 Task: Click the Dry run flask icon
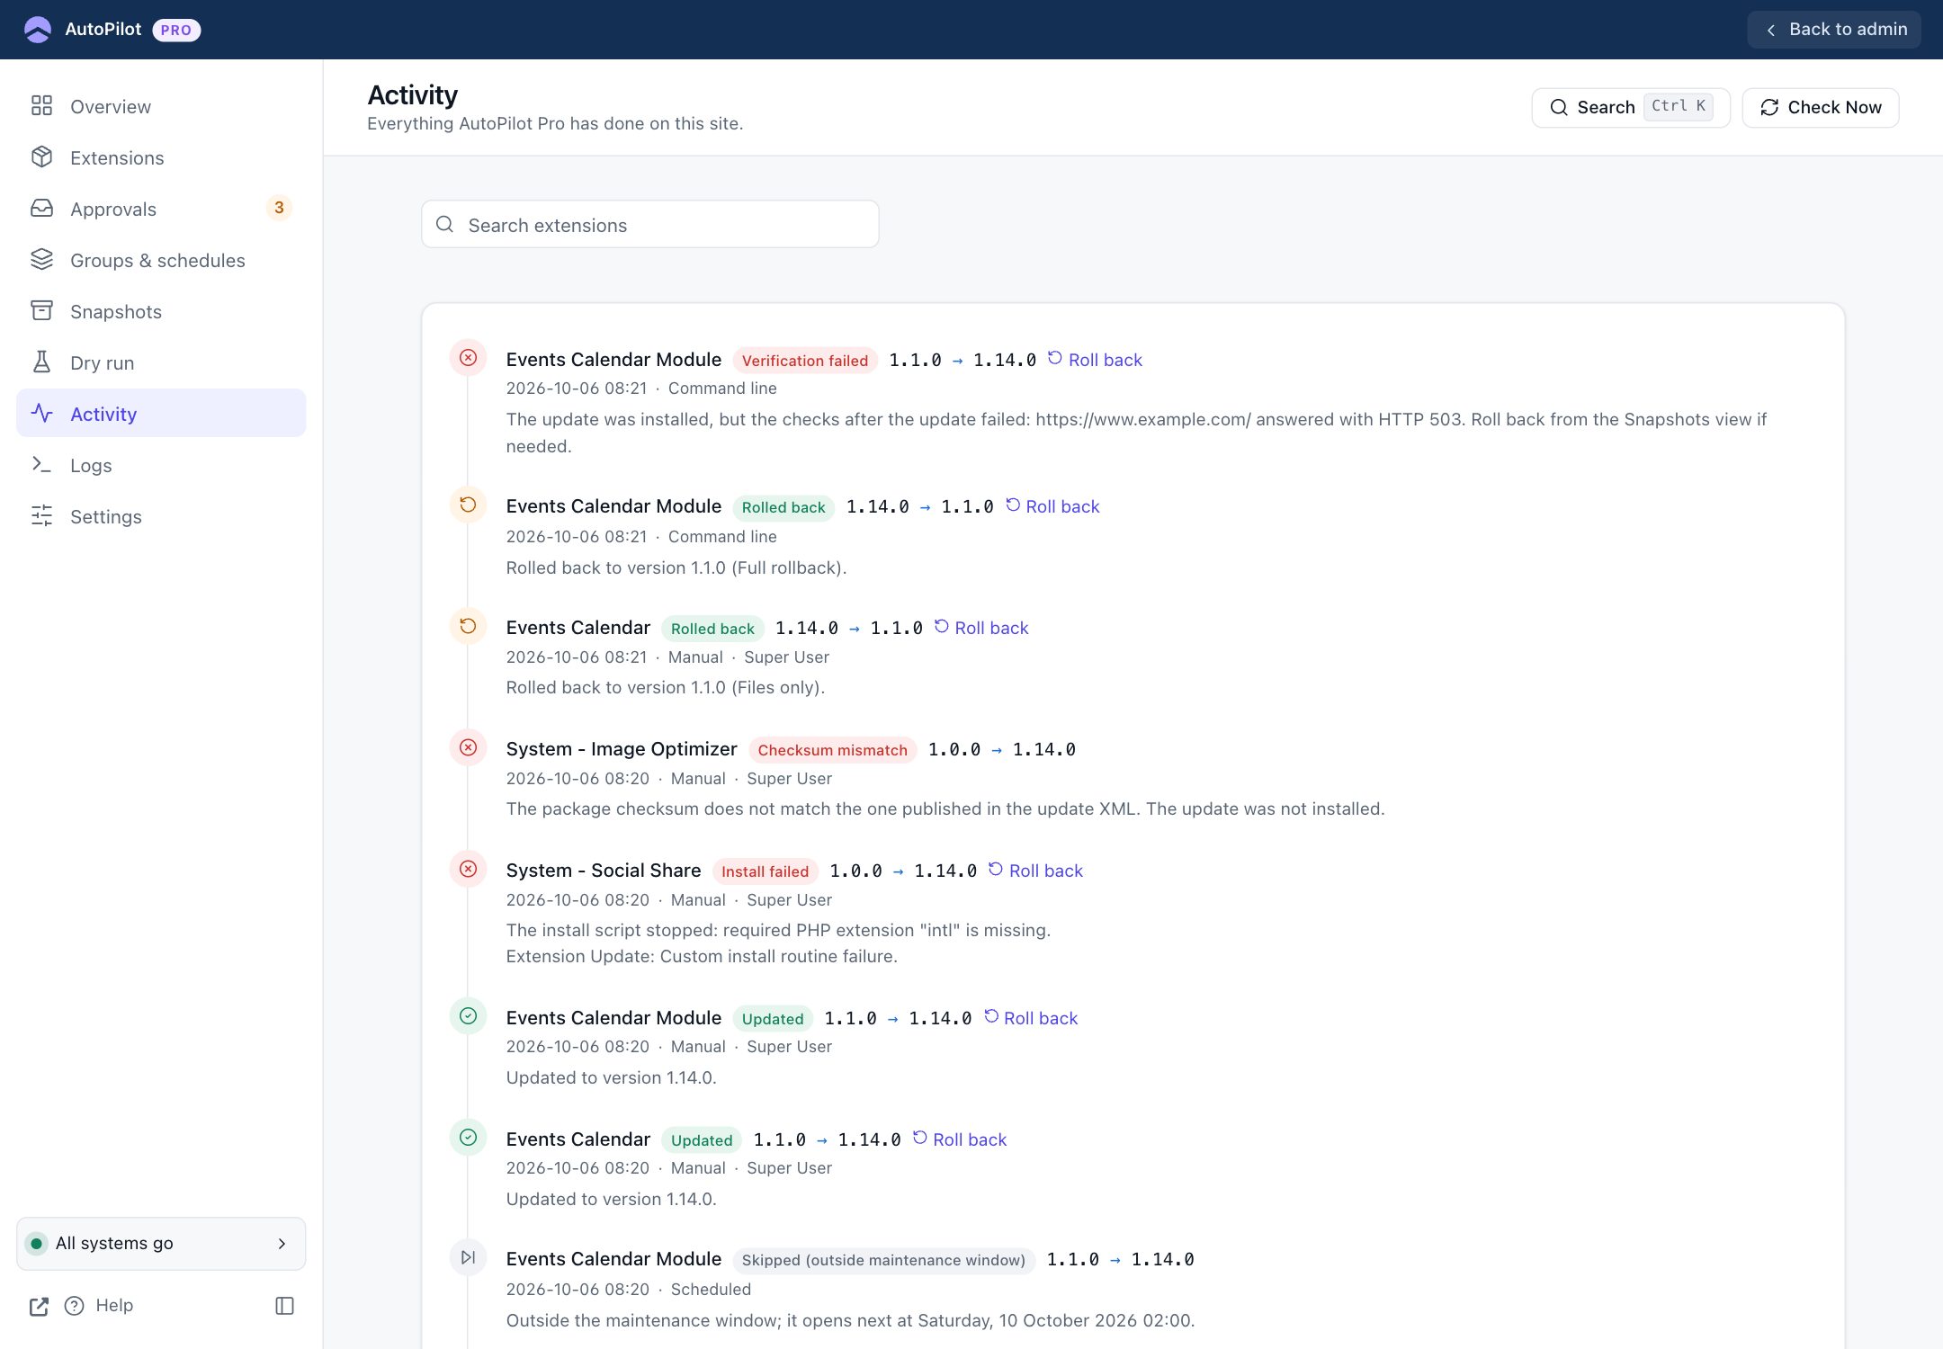click(x=41, y=362)
